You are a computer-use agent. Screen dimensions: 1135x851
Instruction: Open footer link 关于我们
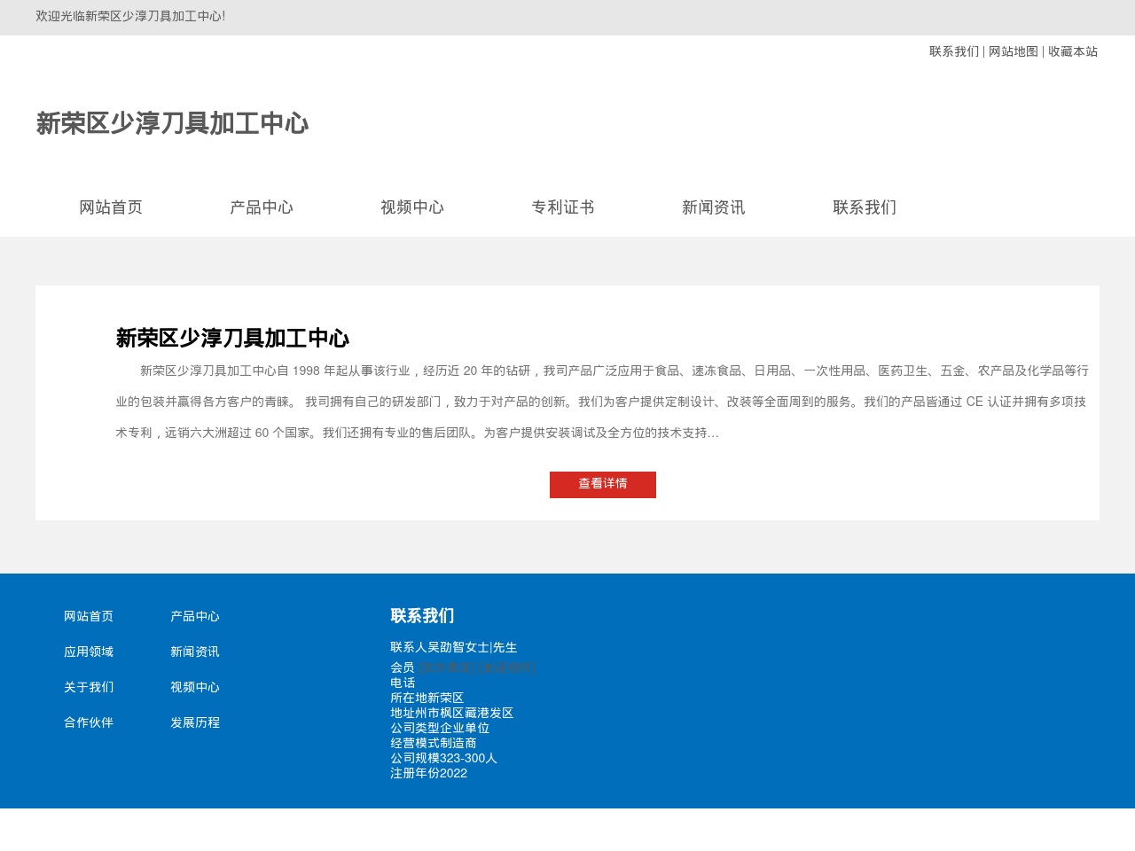[x=89, y=687]
